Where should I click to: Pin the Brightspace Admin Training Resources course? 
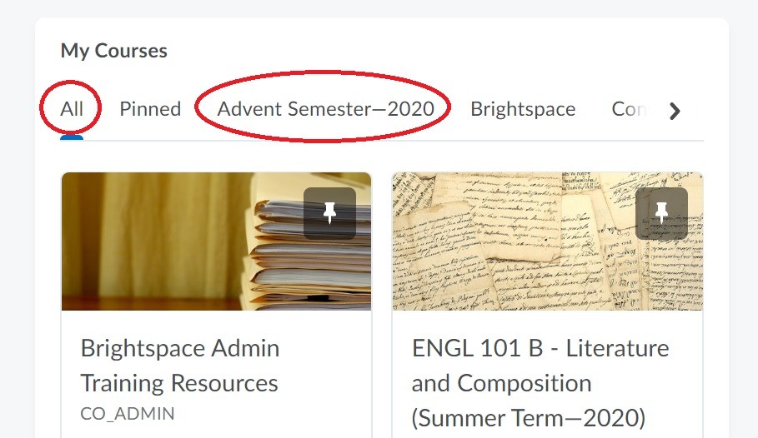329,213
